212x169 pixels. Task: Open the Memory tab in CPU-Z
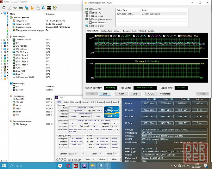tap(84, 102)
